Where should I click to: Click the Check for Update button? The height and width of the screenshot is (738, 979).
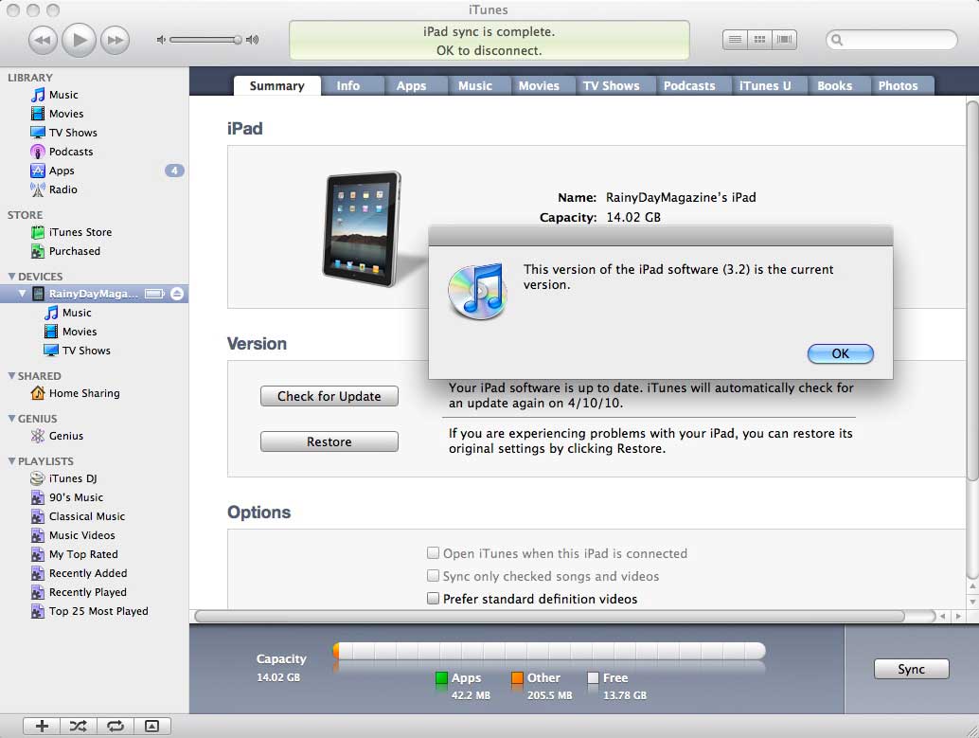[329, 396]
